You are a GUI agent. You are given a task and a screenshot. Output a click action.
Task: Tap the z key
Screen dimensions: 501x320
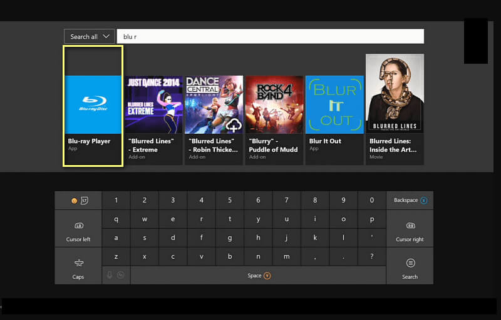[x=116, y=257]
